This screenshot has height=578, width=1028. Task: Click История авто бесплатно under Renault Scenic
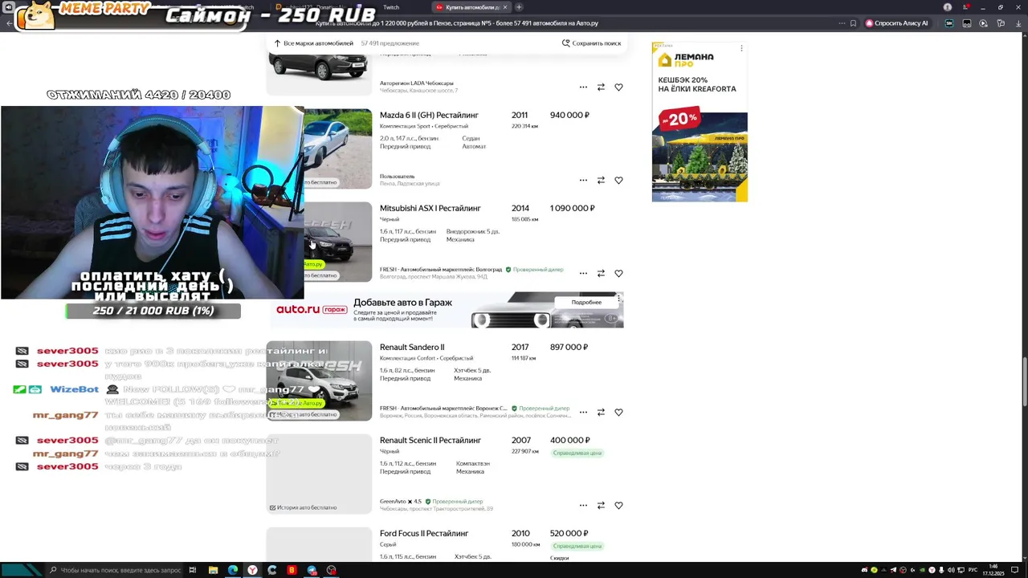click(303, 507)
